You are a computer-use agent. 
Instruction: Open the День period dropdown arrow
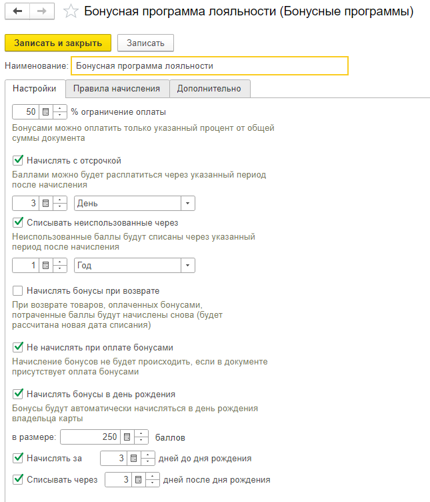click(187, 204)
